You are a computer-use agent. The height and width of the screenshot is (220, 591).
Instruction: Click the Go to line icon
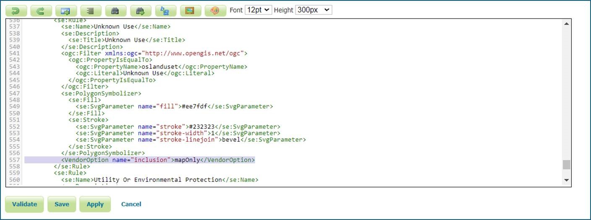click(x=66, y=10)
